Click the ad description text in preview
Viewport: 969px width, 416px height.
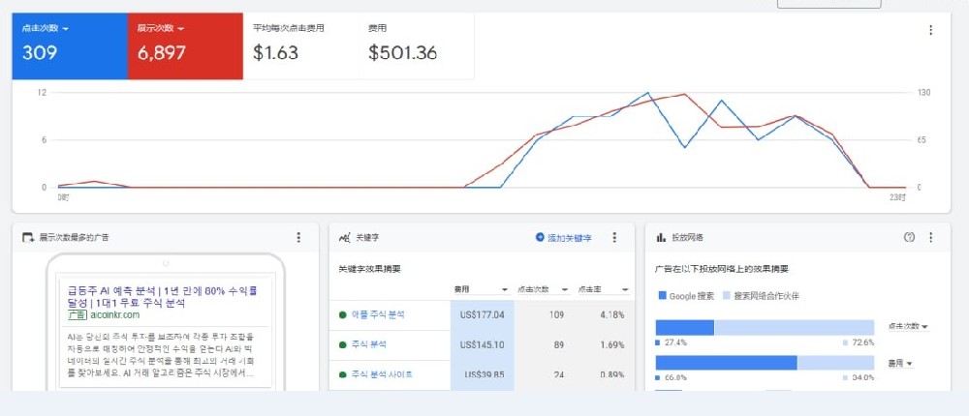coord(160,355)
